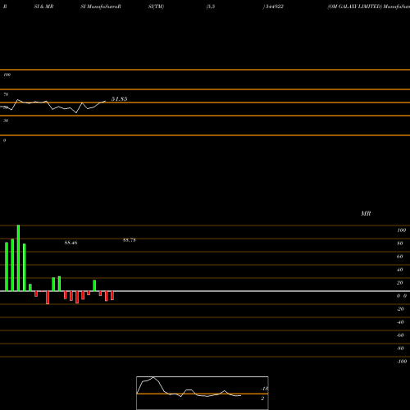The height and width of the screenshot is (410, 410).
Task: Click the '(OM GALAXY LIMITED)' title text
Action: pyautogui.click(x=355, y=7)
